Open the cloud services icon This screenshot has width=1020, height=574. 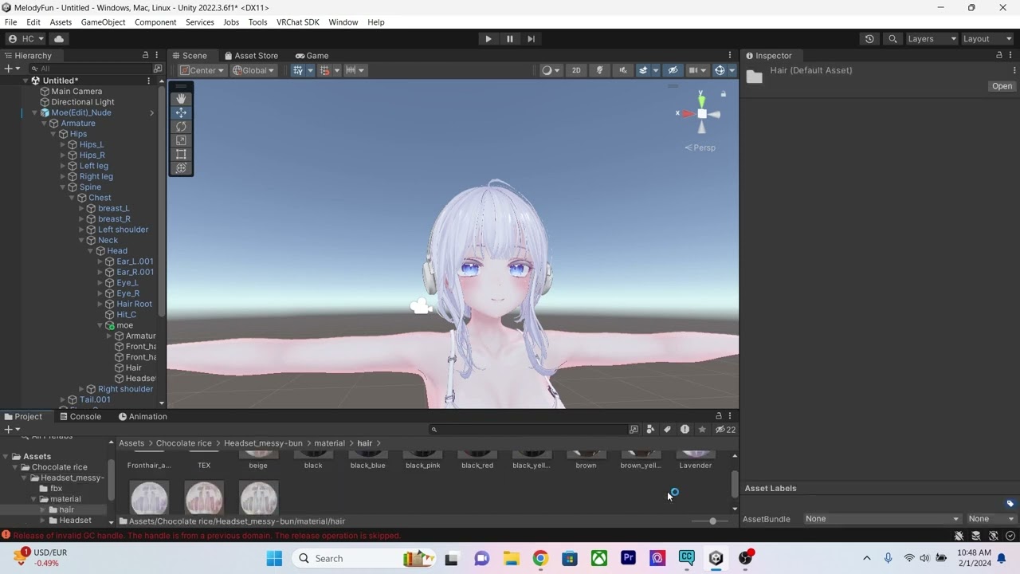59,38
